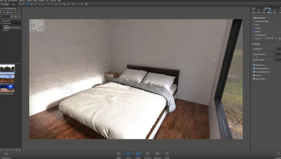Image resolution: width=281 pixels, height=159 pixels.
Task: Open the Render dialog from bottom toolbar
Action: 167,155
